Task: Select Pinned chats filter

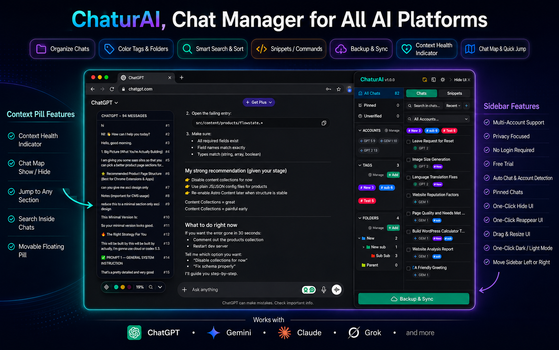Action: click(379, 105)
